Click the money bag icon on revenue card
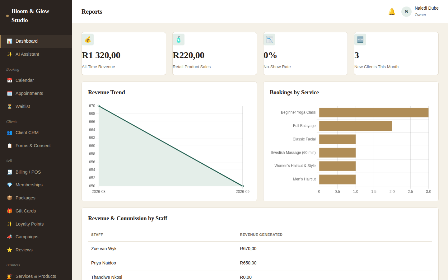Image resolution: width=448 pixels, height=280 pixels. coord(88,40)
